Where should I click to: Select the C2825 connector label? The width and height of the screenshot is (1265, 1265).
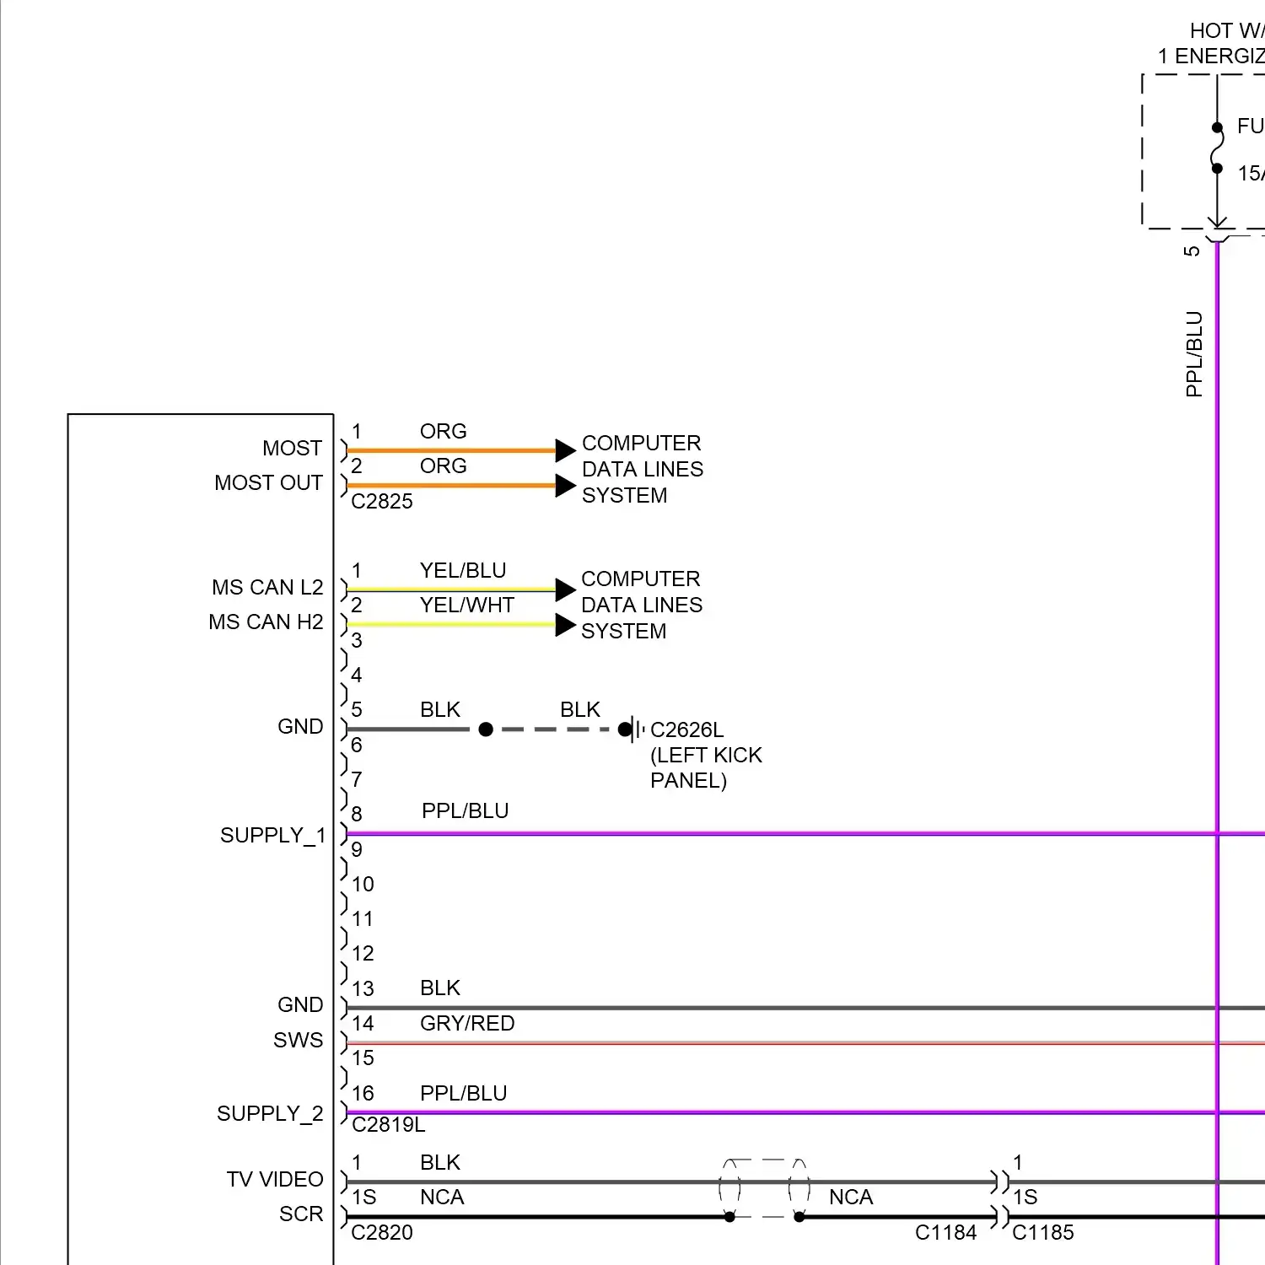pyautogui.click(x=382, y=502)
